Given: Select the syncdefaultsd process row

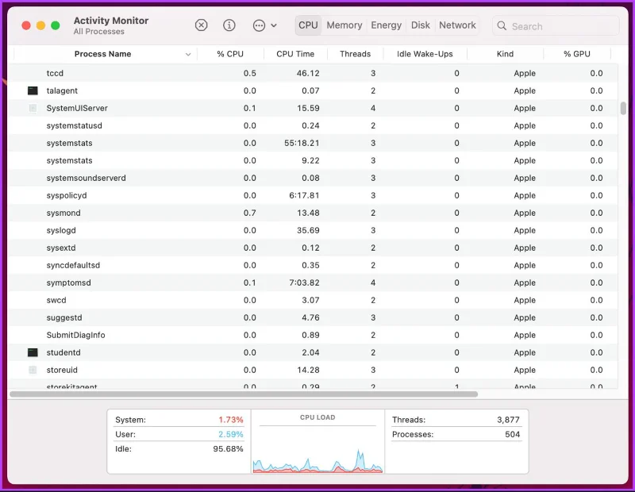Looking at the screenshot, I should (313, 265).
